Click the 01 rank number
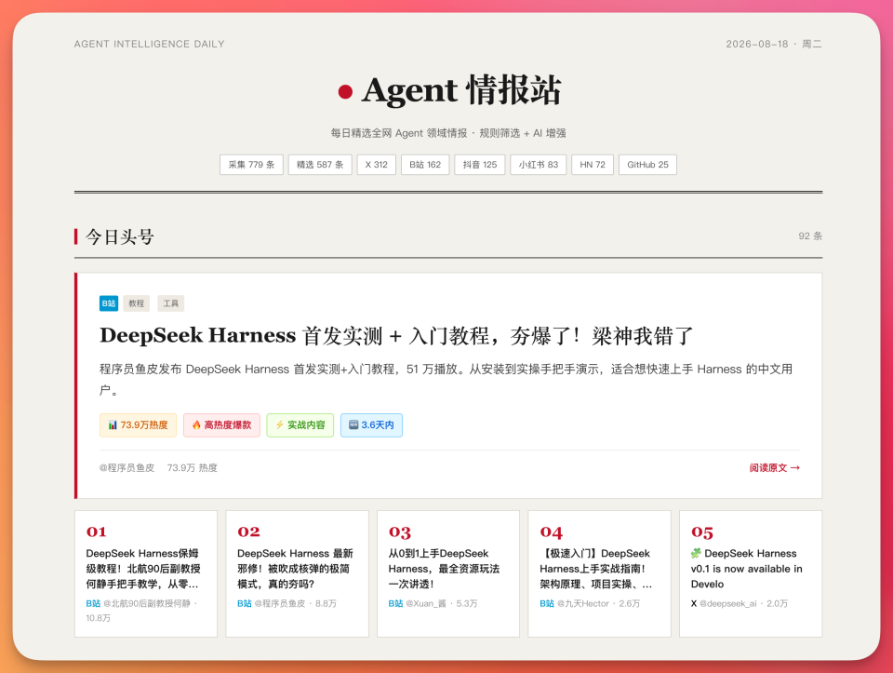 [x=96, y=532]
